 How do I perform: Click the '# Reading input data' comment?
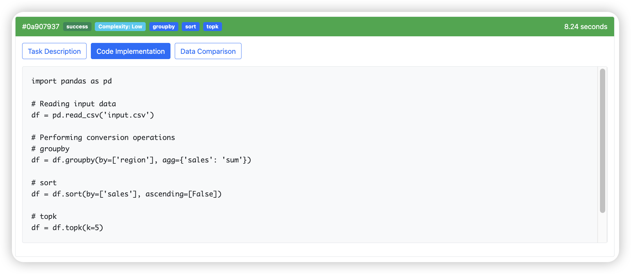click(74, 104)
